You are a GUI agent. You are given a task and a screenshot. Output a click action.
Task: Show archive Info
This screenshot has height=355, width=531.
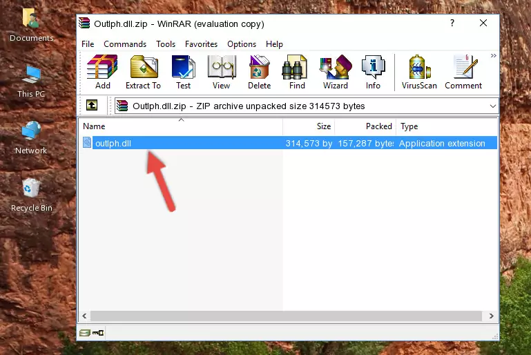click(x=373, y=72)
